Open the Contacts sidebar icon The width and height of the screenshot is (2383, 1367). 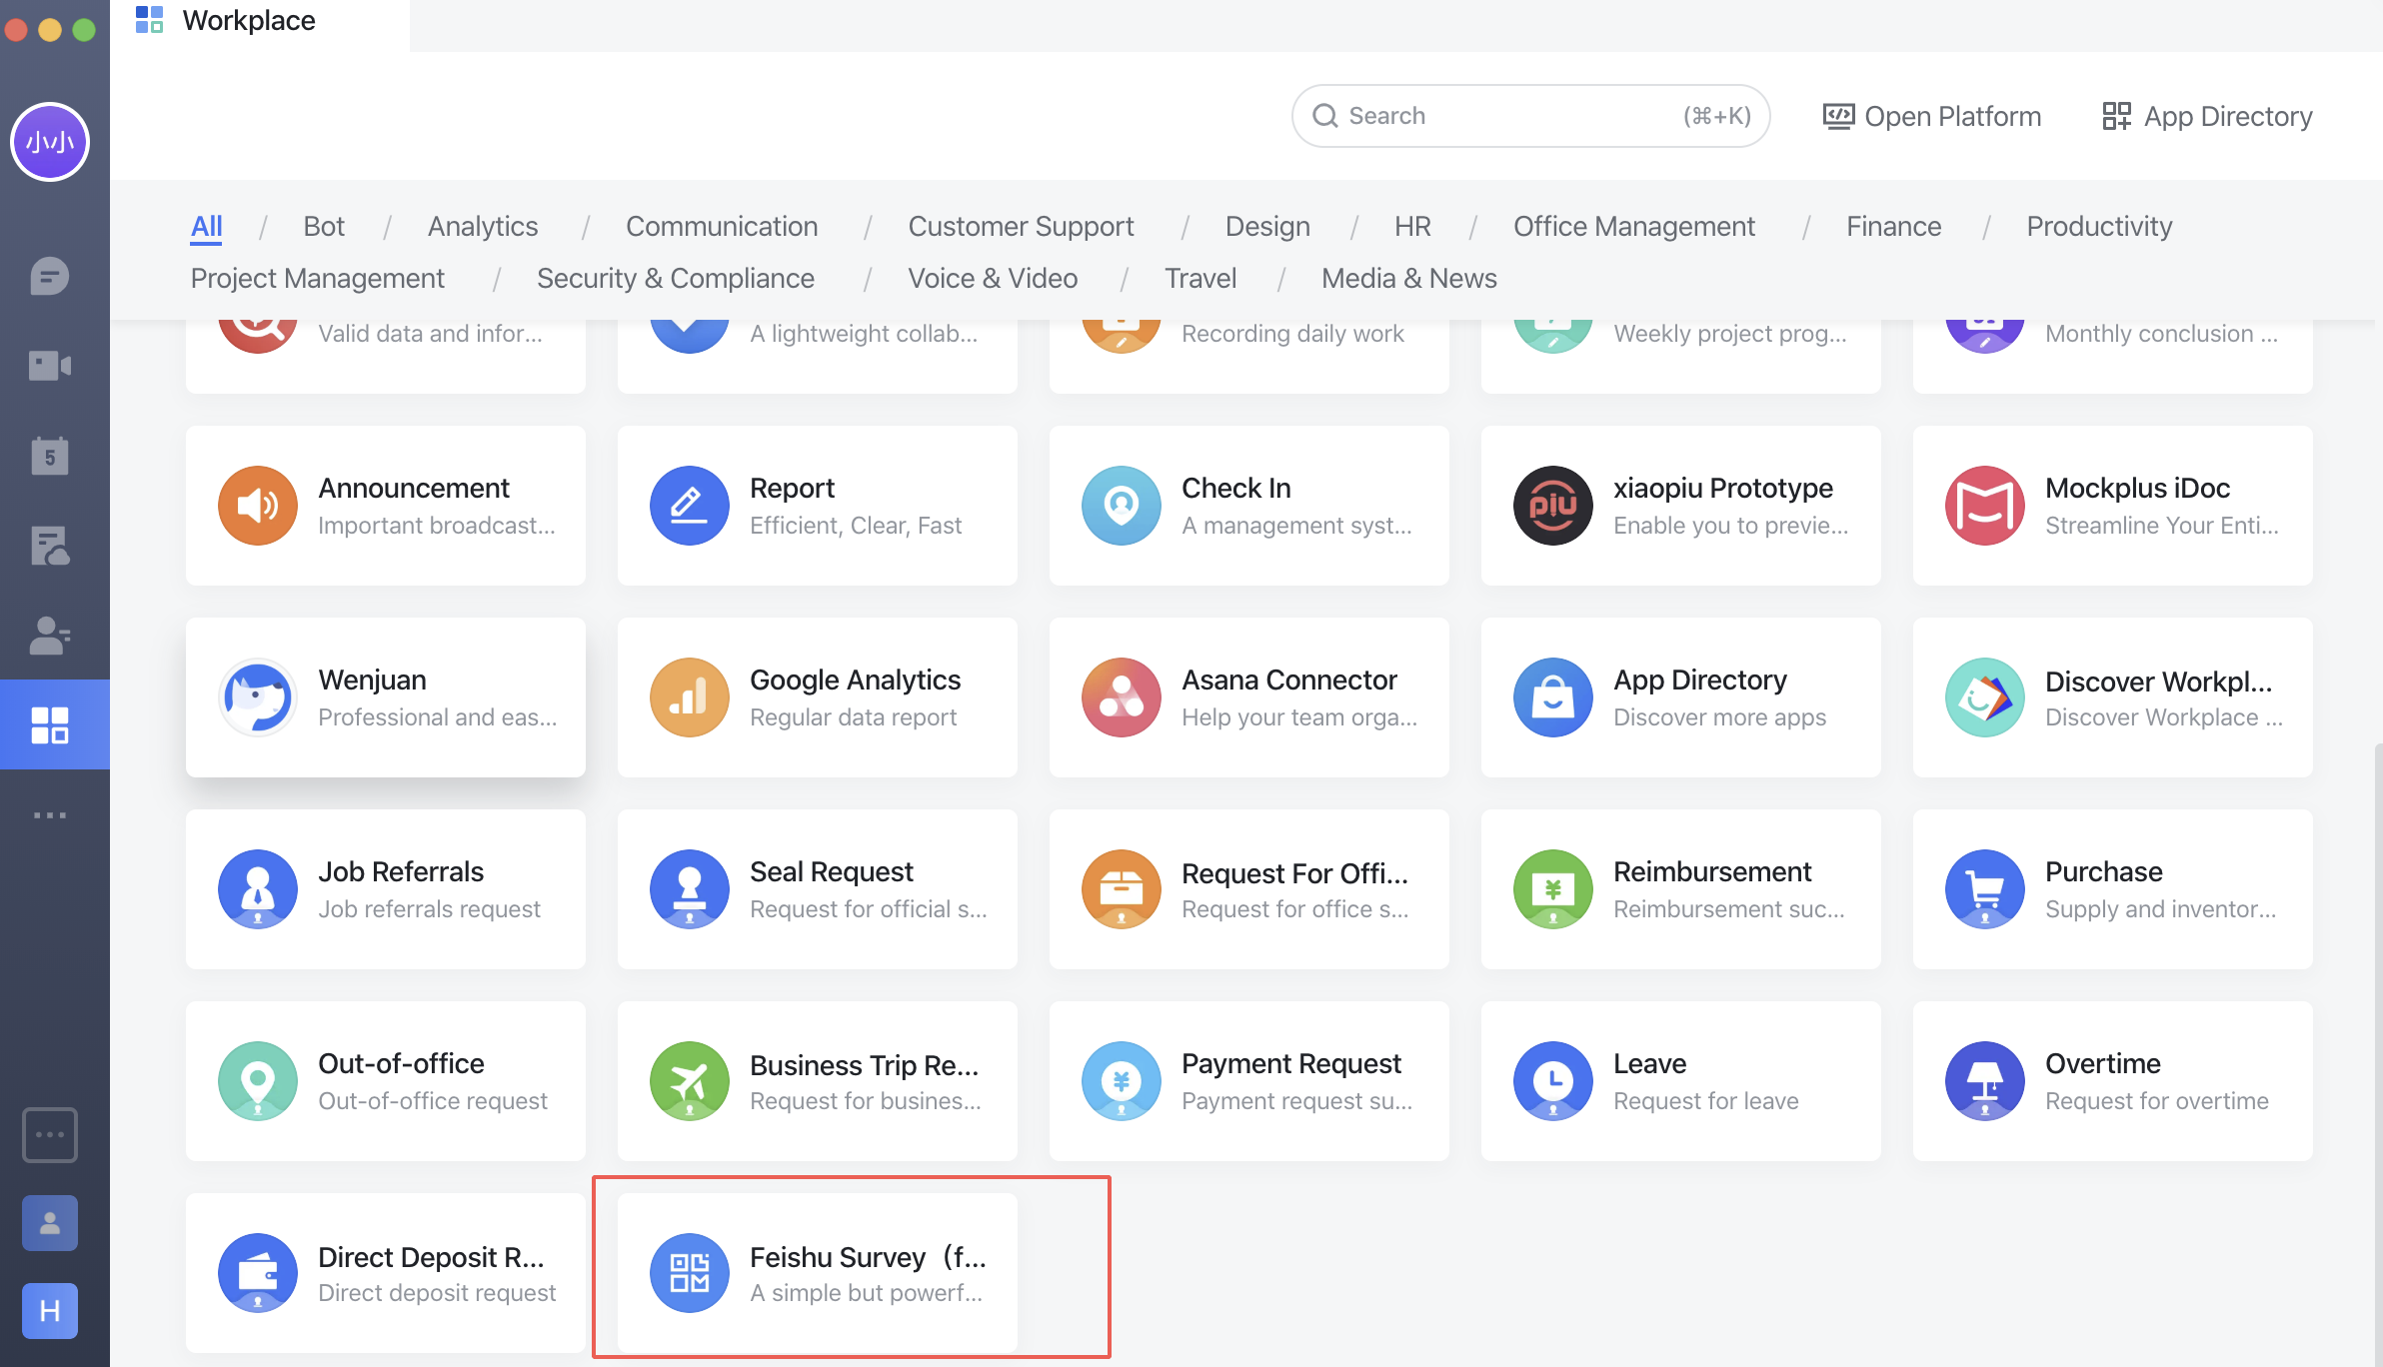pos(49,636)
